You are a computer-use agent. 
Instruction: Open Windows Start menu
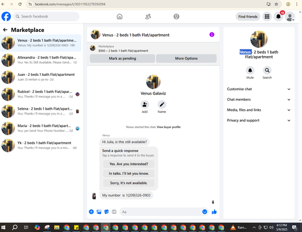(x=4, y=227)
